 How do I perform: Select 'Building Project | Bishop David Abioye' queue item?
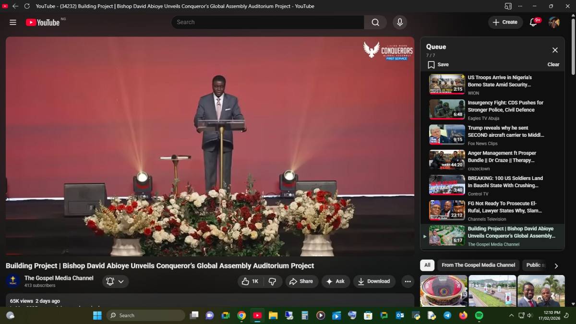pos(492,236)
